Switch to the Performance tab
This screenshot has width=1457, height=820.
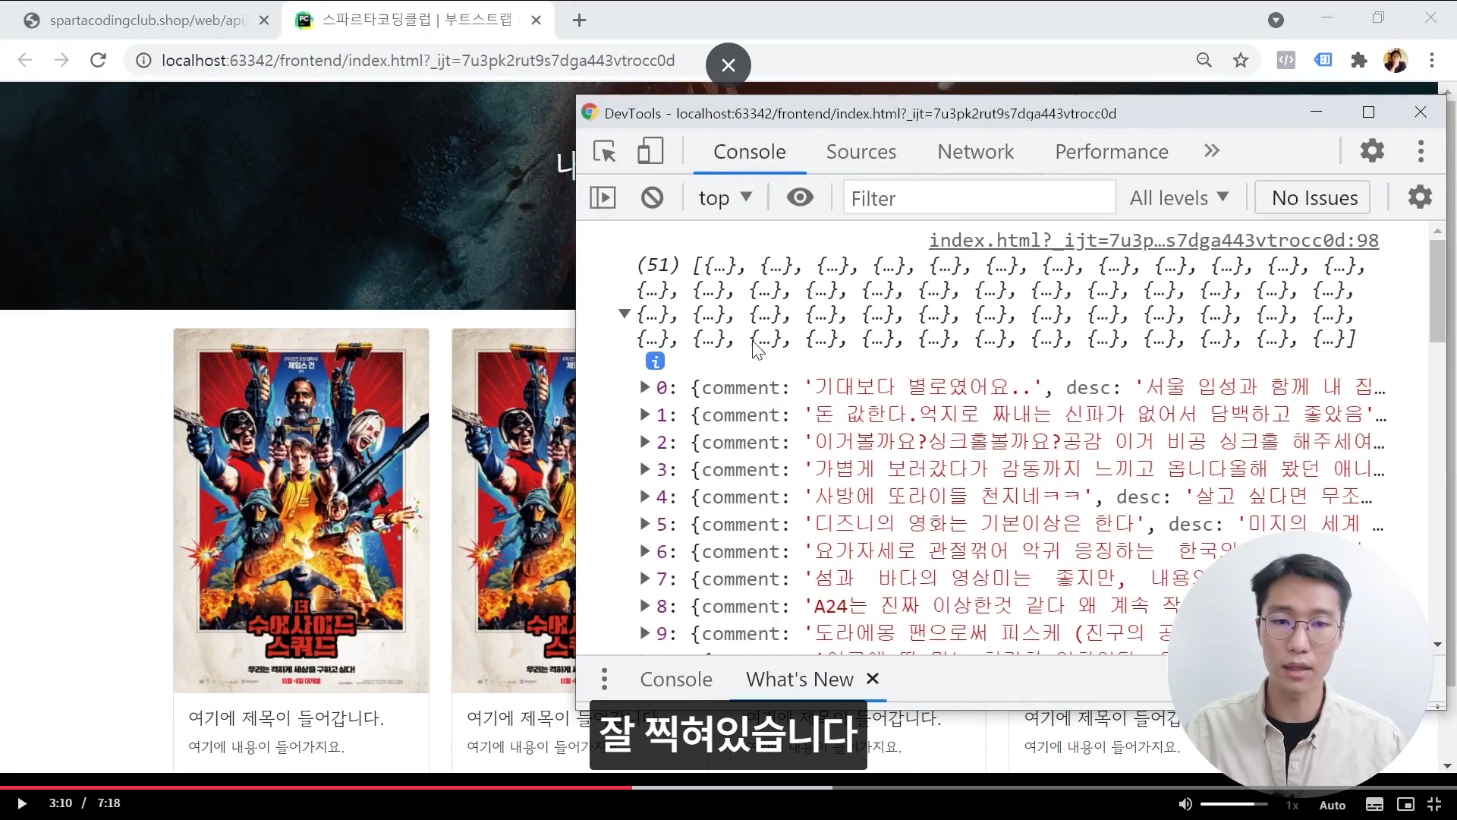[1111, 152]
